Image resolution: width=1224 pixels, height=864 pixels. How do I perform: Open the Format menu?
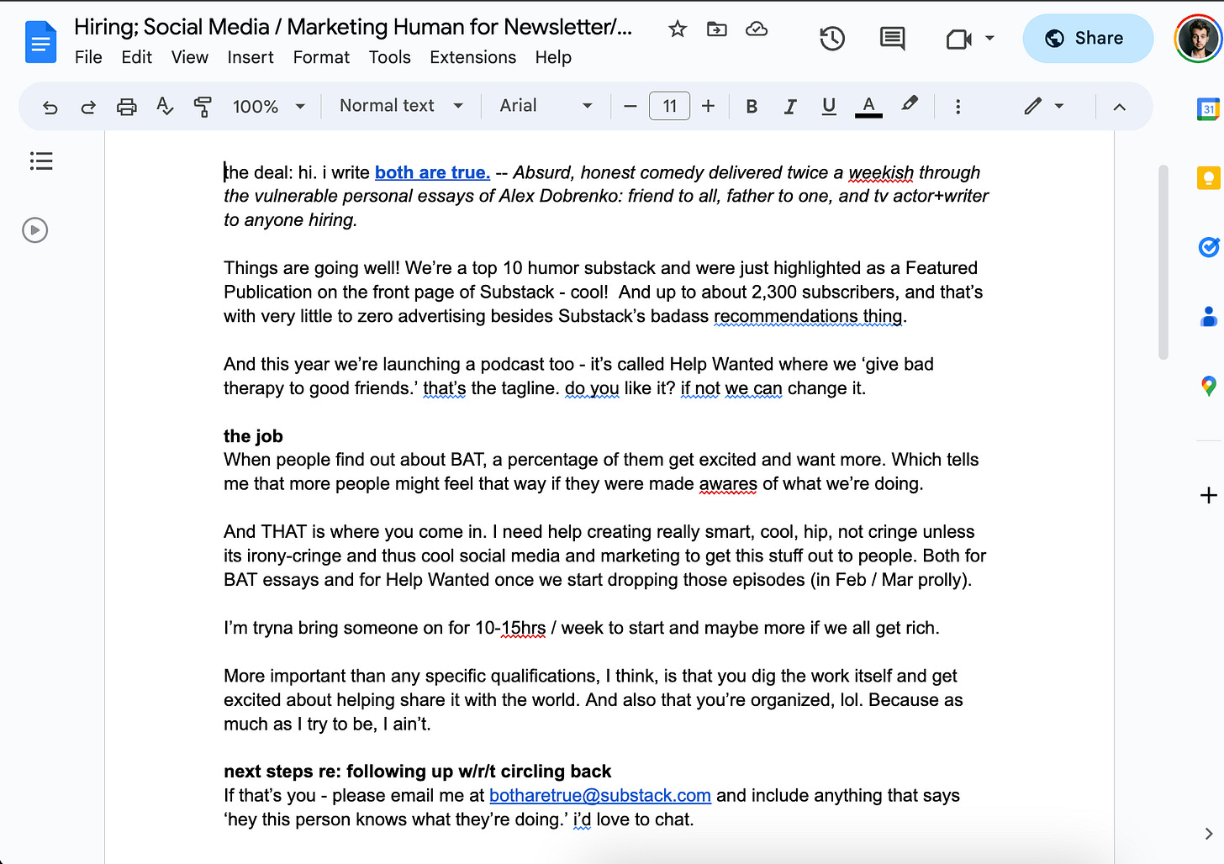[x=321, y=57]
